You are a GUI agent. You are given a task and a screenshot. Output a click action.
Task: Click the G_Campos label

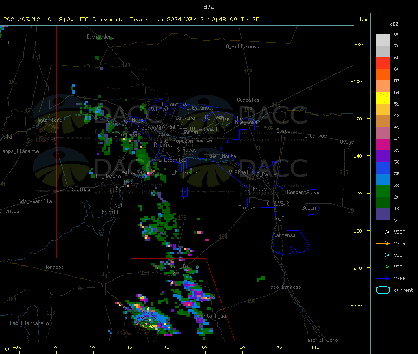pos(315,136)
